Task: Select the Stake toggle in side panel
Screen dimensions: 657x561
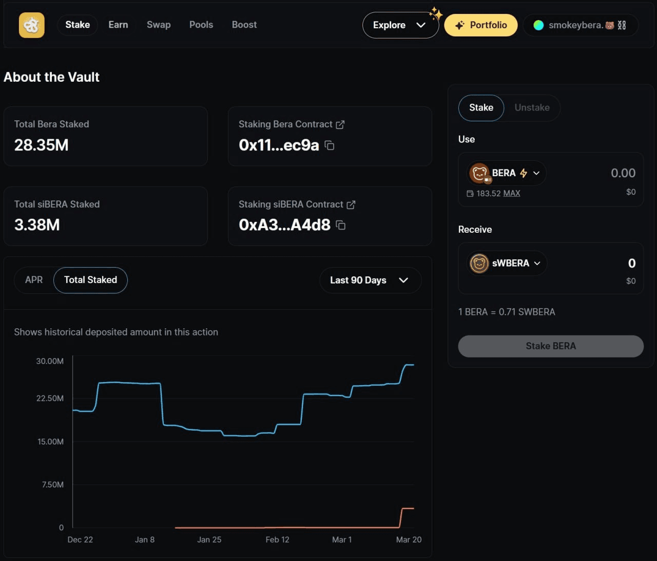Action: pos(481,108)
